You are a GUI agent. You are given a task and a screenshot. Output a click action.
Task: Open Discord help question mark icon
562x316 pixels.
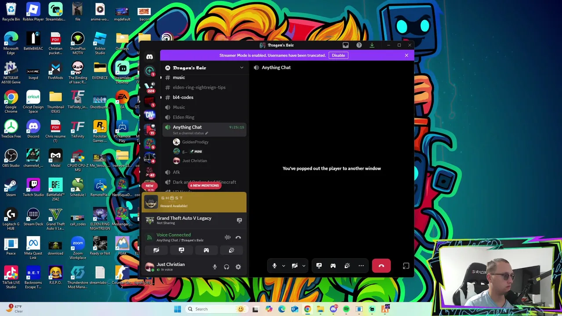359,45
